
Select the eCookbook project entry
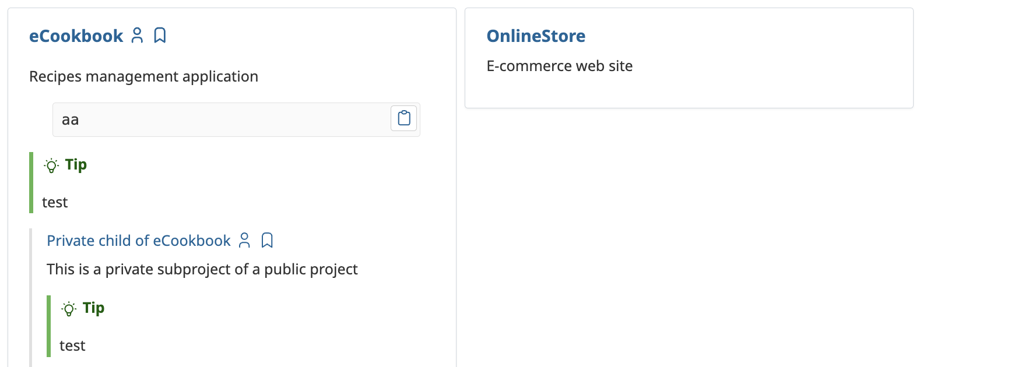click(x=76, y=36)
